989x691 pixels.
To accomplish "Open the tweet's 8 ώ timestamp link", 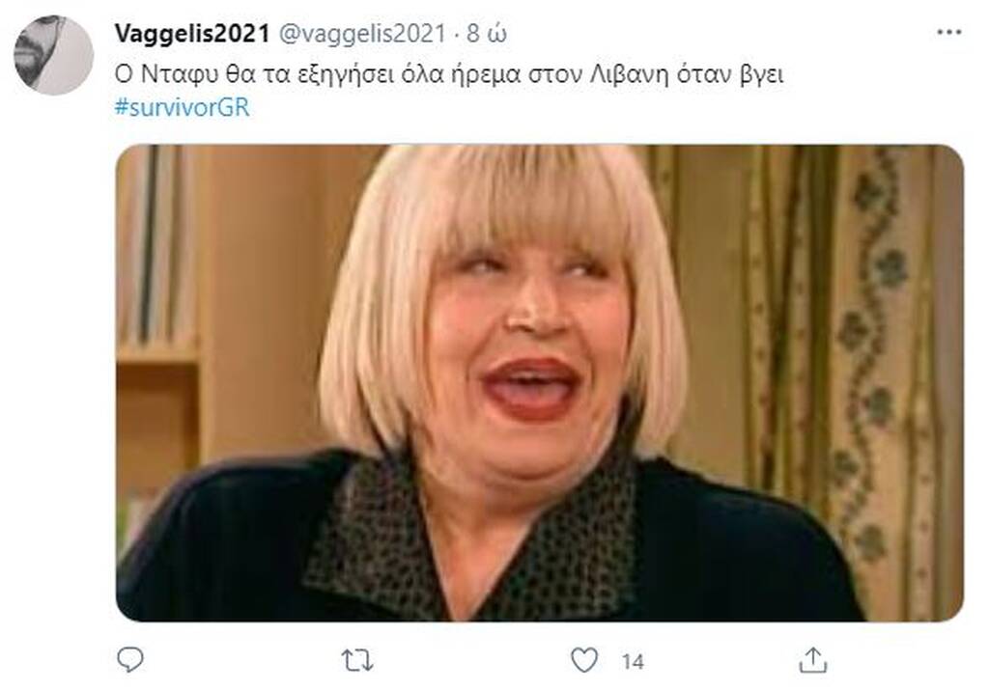I will coord(487,34).
